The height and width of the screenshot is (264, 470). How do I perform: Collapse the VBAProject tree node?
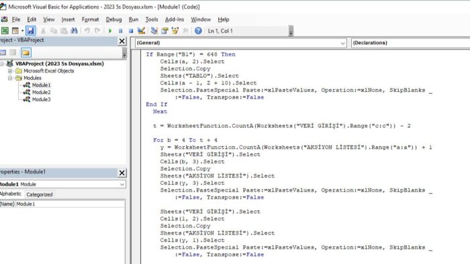(x=2, y=64)
